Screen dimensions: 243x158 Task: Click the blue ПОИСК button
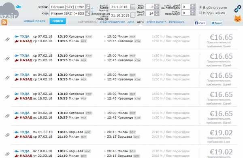pyautogui.click(x=58, y=21)
